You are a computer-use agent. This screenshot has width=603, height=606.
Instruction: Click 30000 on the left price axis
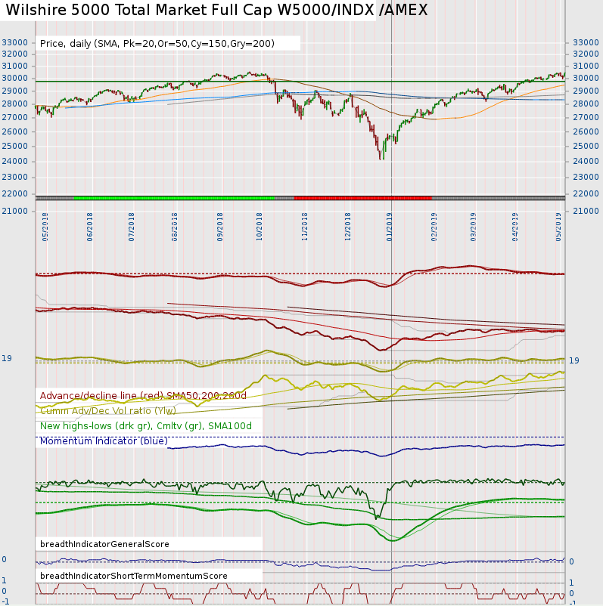click(x=14, y=78)
